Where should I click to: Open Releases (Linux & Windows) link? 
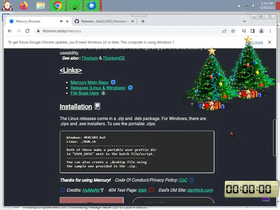coord(98,88)
